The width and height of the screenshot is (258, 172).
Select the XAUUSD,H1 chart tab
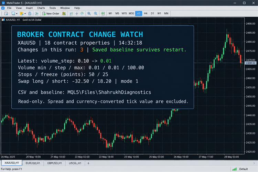click(12, 163)
